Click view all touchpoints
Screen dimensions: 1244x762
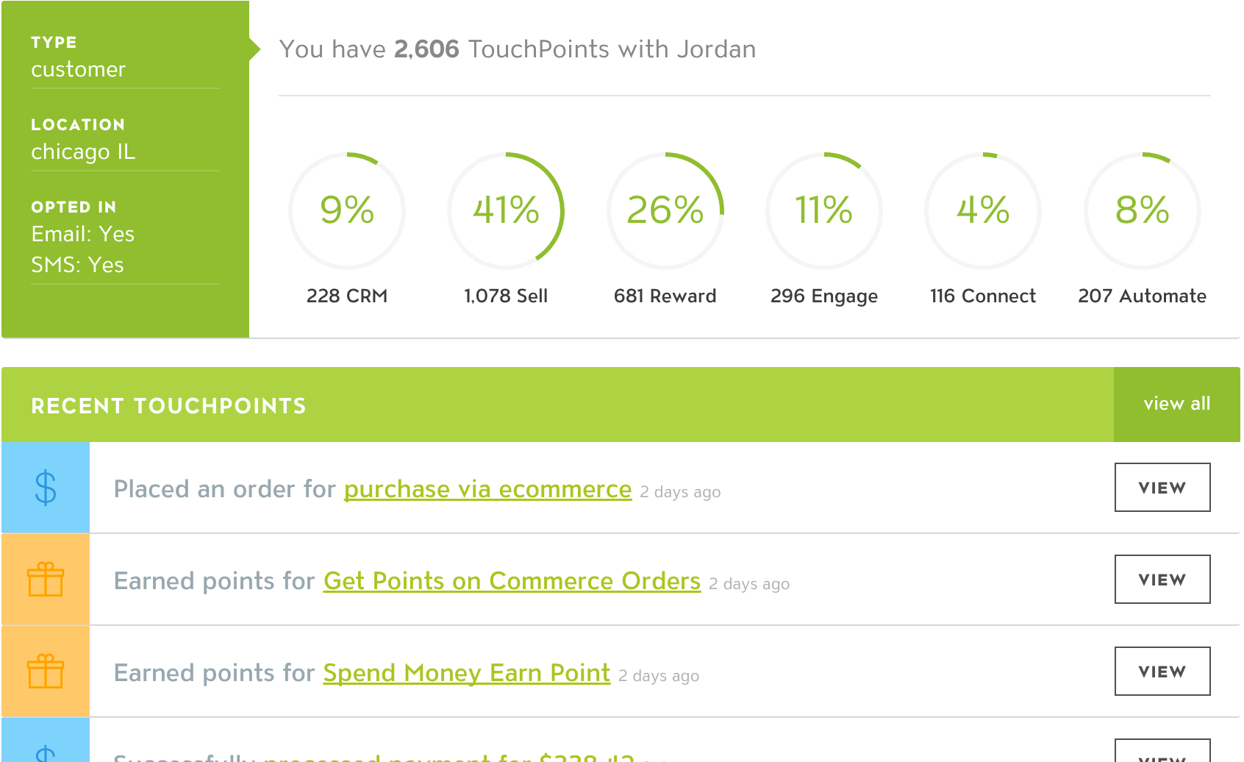click(1176, 404)
